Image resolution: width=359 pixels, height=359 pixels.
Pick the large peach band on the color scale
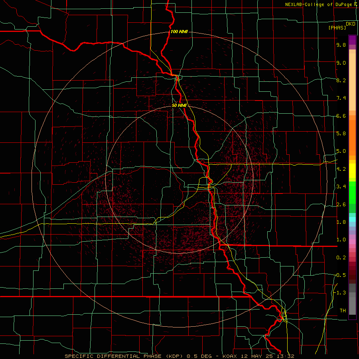click(352, 82)
